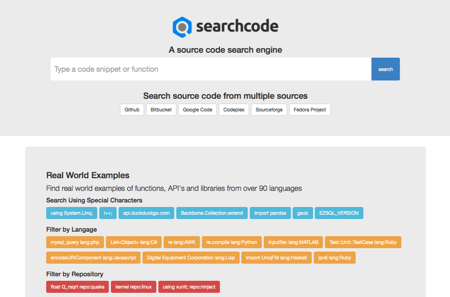Image resolution: width=450 pixels, height=297 pixels.
Task: Select the Bitbucket source button
Action: pos(161,110)
